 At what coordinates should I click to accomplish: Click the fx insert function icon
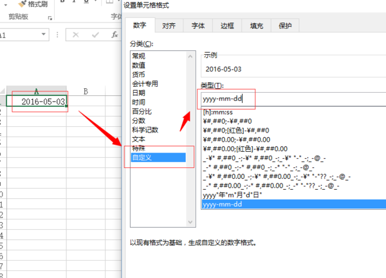pos(114,34)
